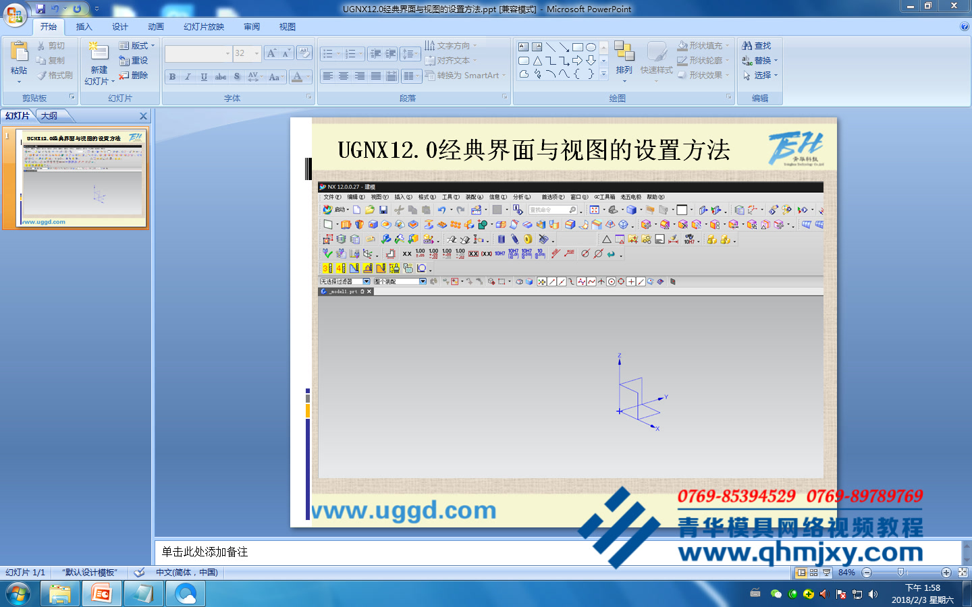
Task: Adjust the zoom slider handle
Action: pyautogui.click(x=900, y=573)
